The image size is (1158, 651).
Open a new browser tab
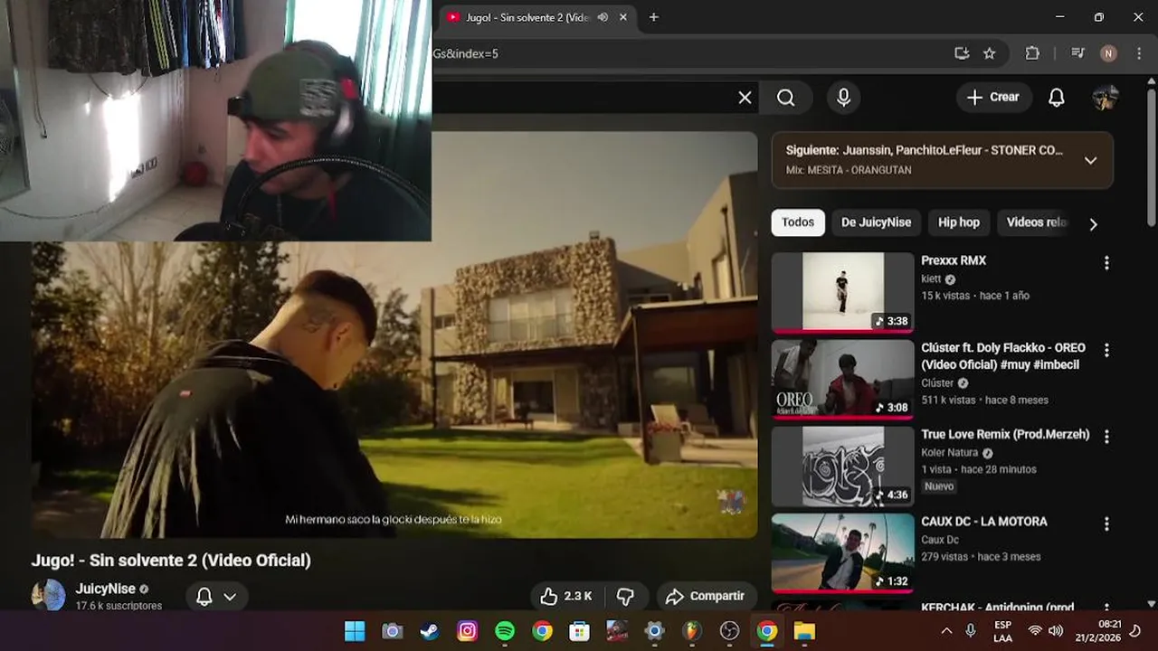(x=653, y=17)
